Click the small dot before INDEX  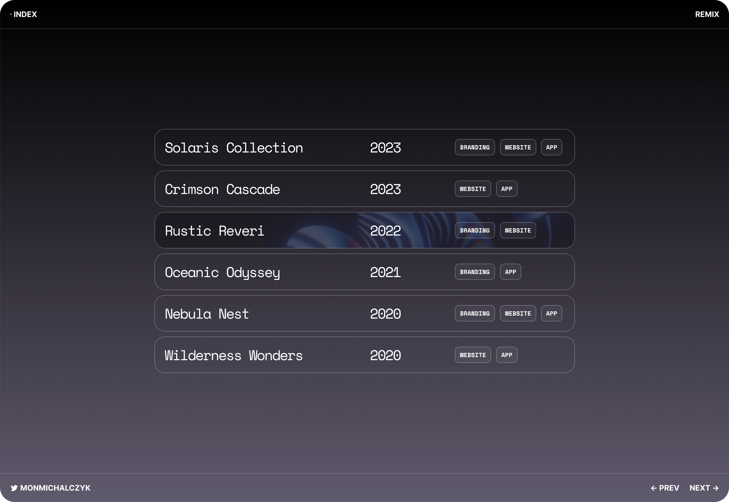pos(11,14)
